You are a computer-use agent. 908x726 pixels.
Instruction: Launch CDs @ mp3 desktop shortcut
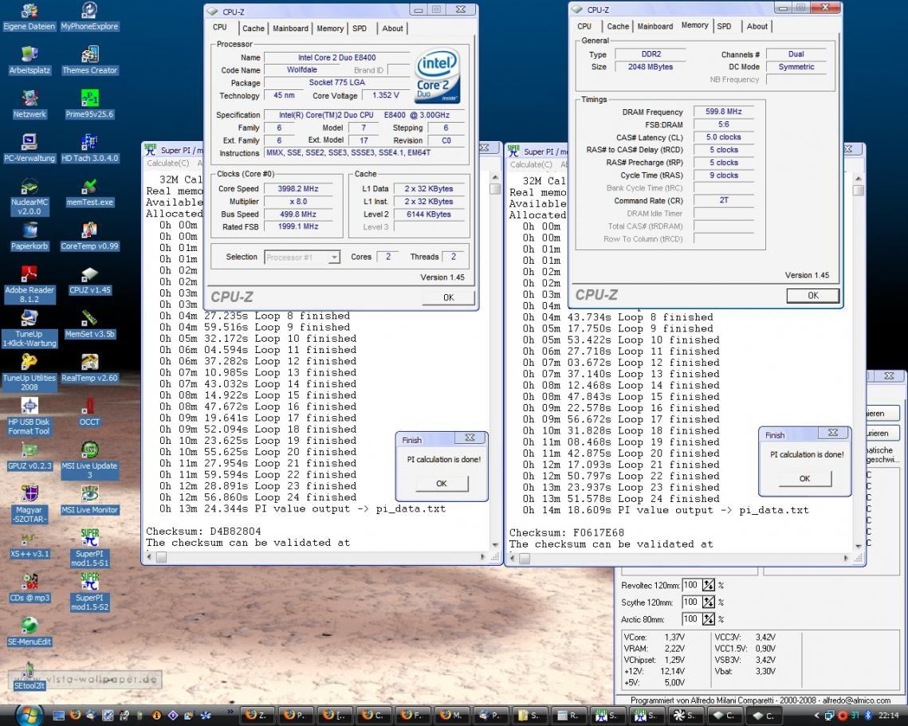(29, 588)
